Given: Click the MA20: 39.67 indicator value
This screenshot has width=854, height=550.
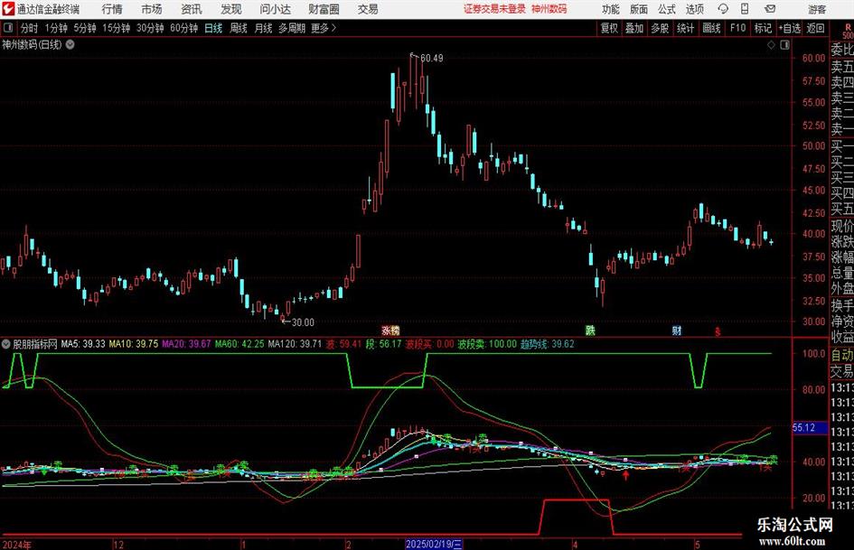Looking at the screenshot, I should tap(186, 344).
